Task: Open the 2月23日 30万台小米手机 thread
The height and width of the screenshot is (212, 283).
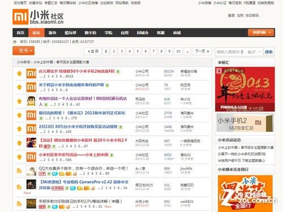Action: click(x=78, y=127)
